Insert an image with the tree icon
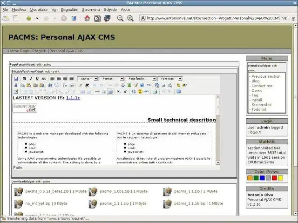Viewport: 298px width, 223px height. click(129, 85)
